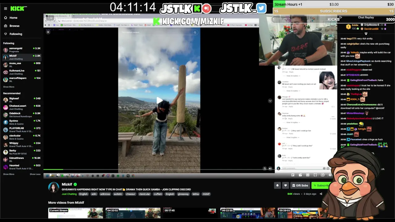Click the play button in player controls

pyautogui.click(x=51, y=175)
